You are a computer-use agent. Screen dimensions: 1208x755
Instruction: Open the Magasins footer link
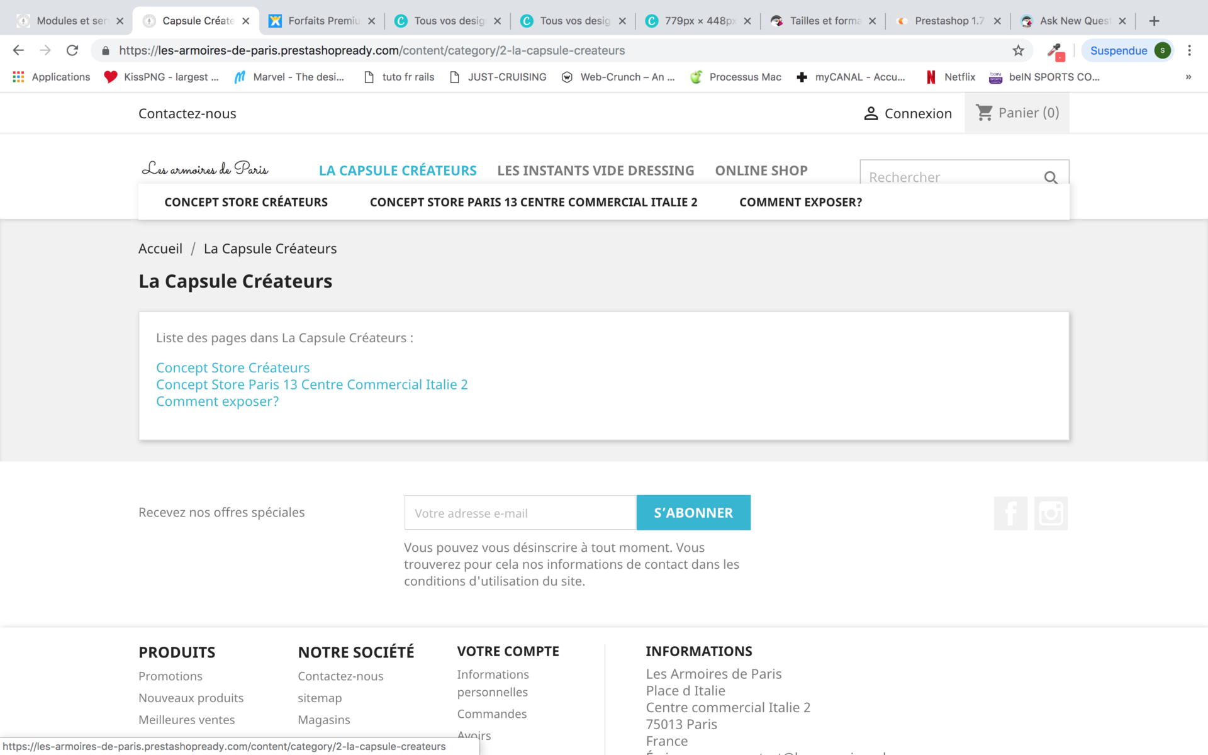point(324,719)
